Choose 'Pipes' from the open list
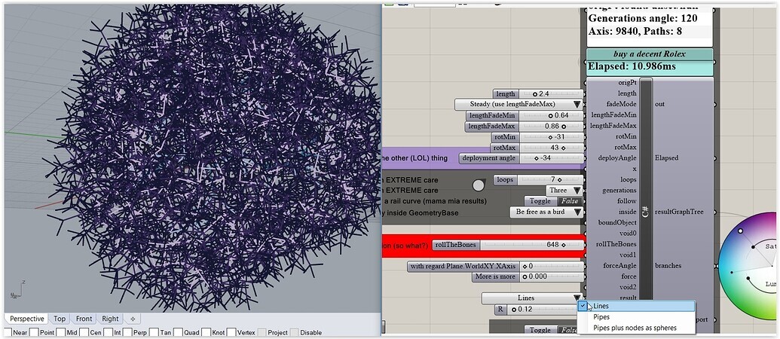Screen dimensions: 780x339 pyautogui.click(x=601, y=317)
